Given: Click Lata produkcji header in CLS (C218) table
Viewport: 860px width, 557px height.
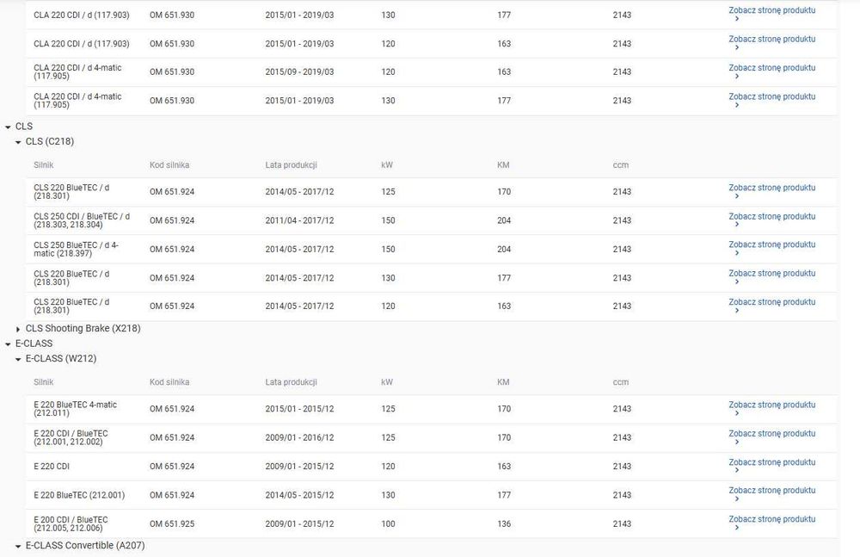Looking at the screenshot, I should 292,164.
